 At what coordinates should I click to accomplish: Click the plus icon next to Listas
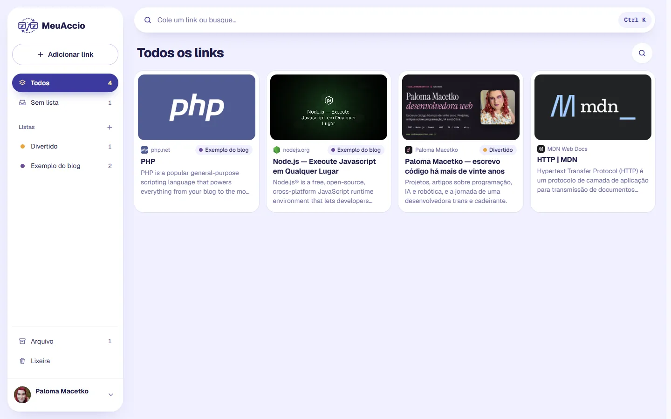click(110, 127)
